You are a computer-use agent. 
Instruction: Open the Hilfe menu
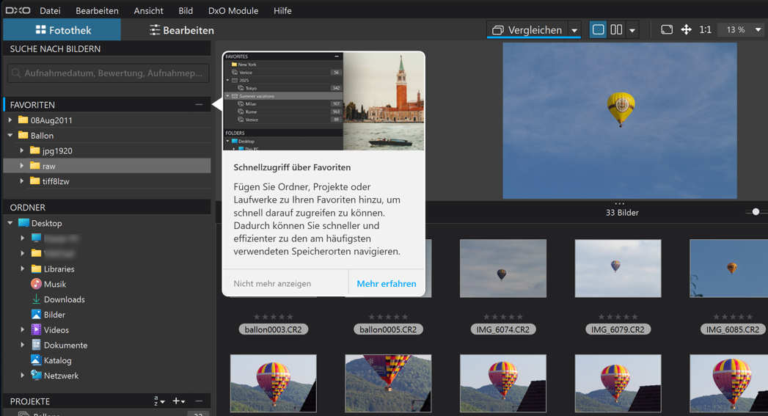coord(282,10)
